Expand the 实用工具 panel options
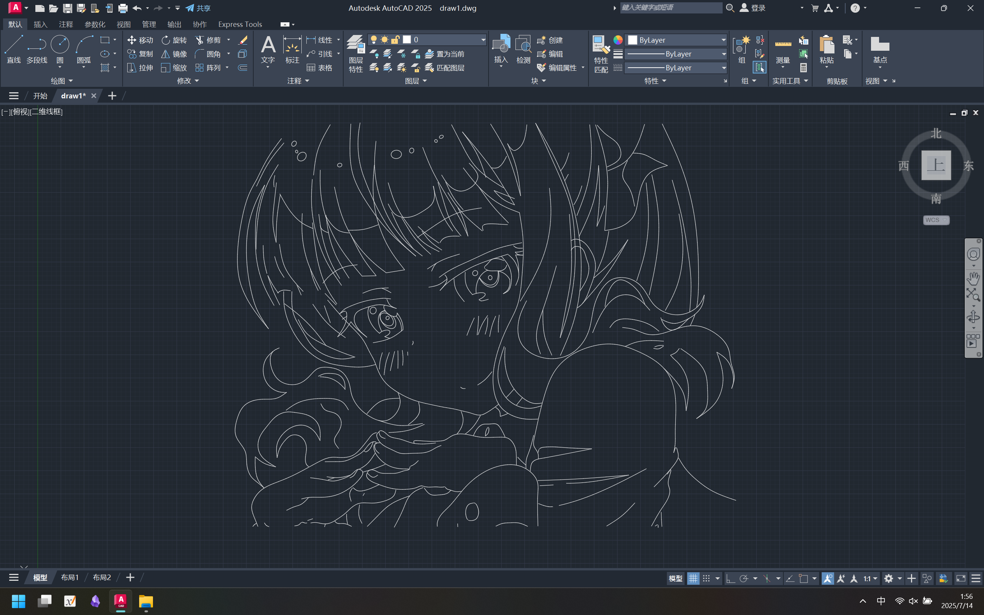This screenshot has height=615, width=984. [790, 81]
